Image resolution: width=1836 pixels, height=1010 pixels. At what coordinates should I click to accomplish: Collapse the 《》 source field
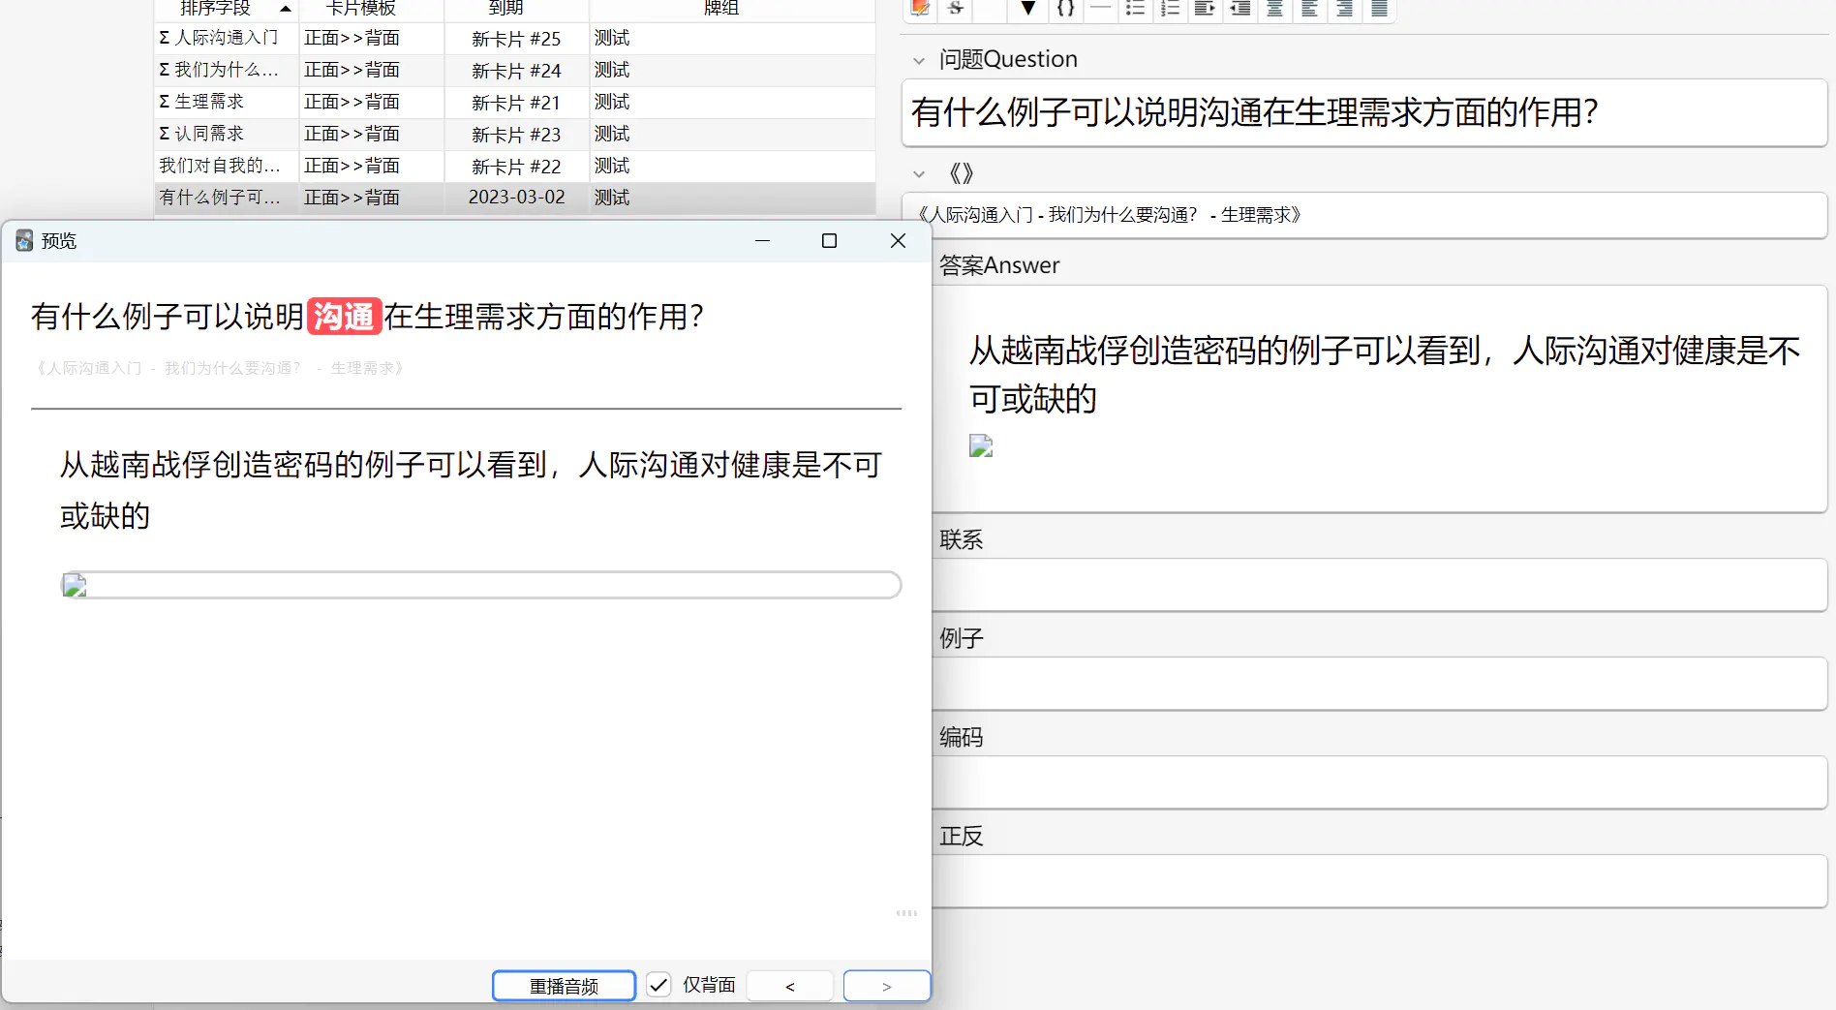(x=919, y=174)
